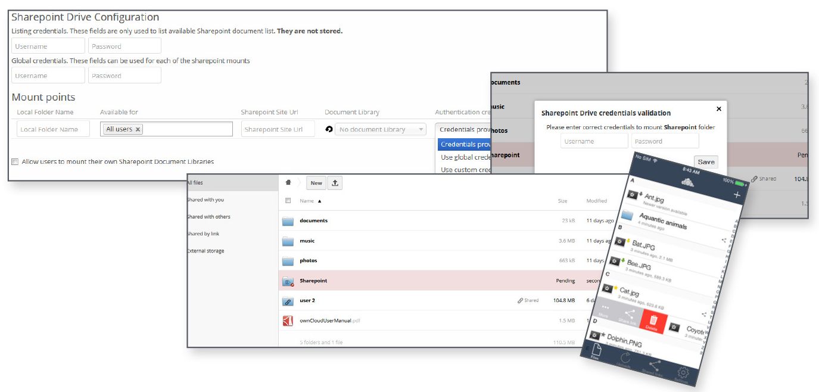Click Username in the credentials validation dialog

(594, 141)
